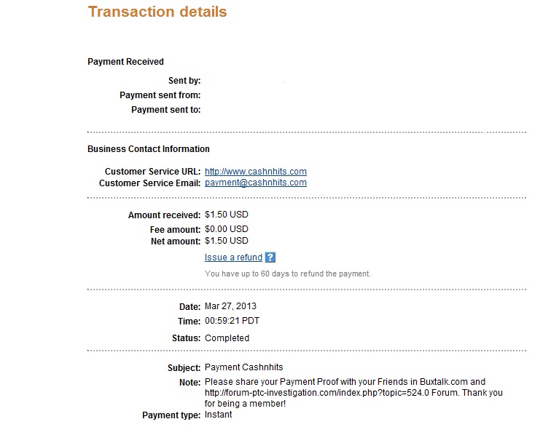This screenshot has width=551, height=427.
Task: Click the payment@cashnhits.com email link
Action: pos(255,183)
